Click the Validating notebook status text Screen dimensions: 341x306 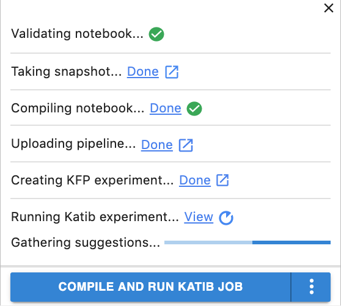coord(77,34)
